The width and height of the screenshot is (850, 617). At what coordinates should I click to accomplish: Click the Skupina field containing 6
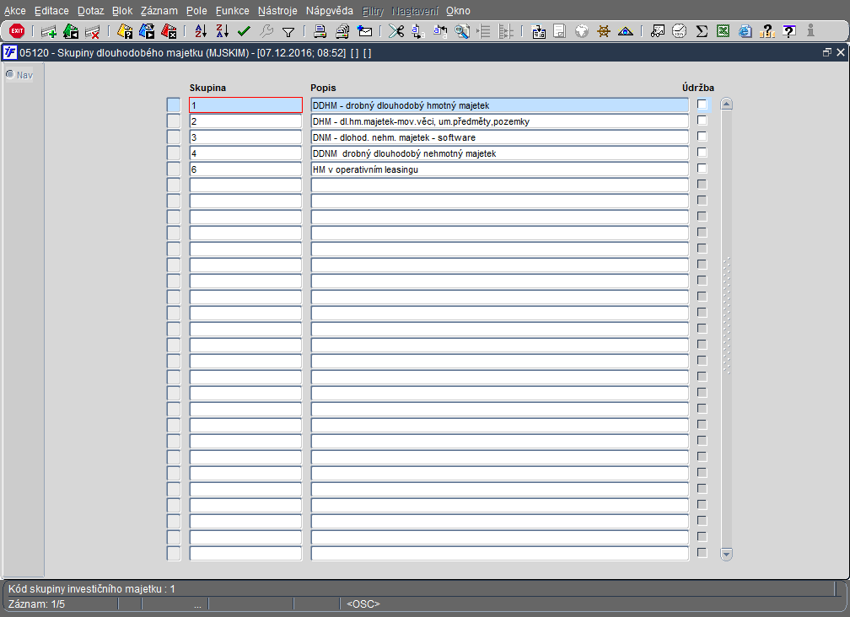tap(245, 169)
